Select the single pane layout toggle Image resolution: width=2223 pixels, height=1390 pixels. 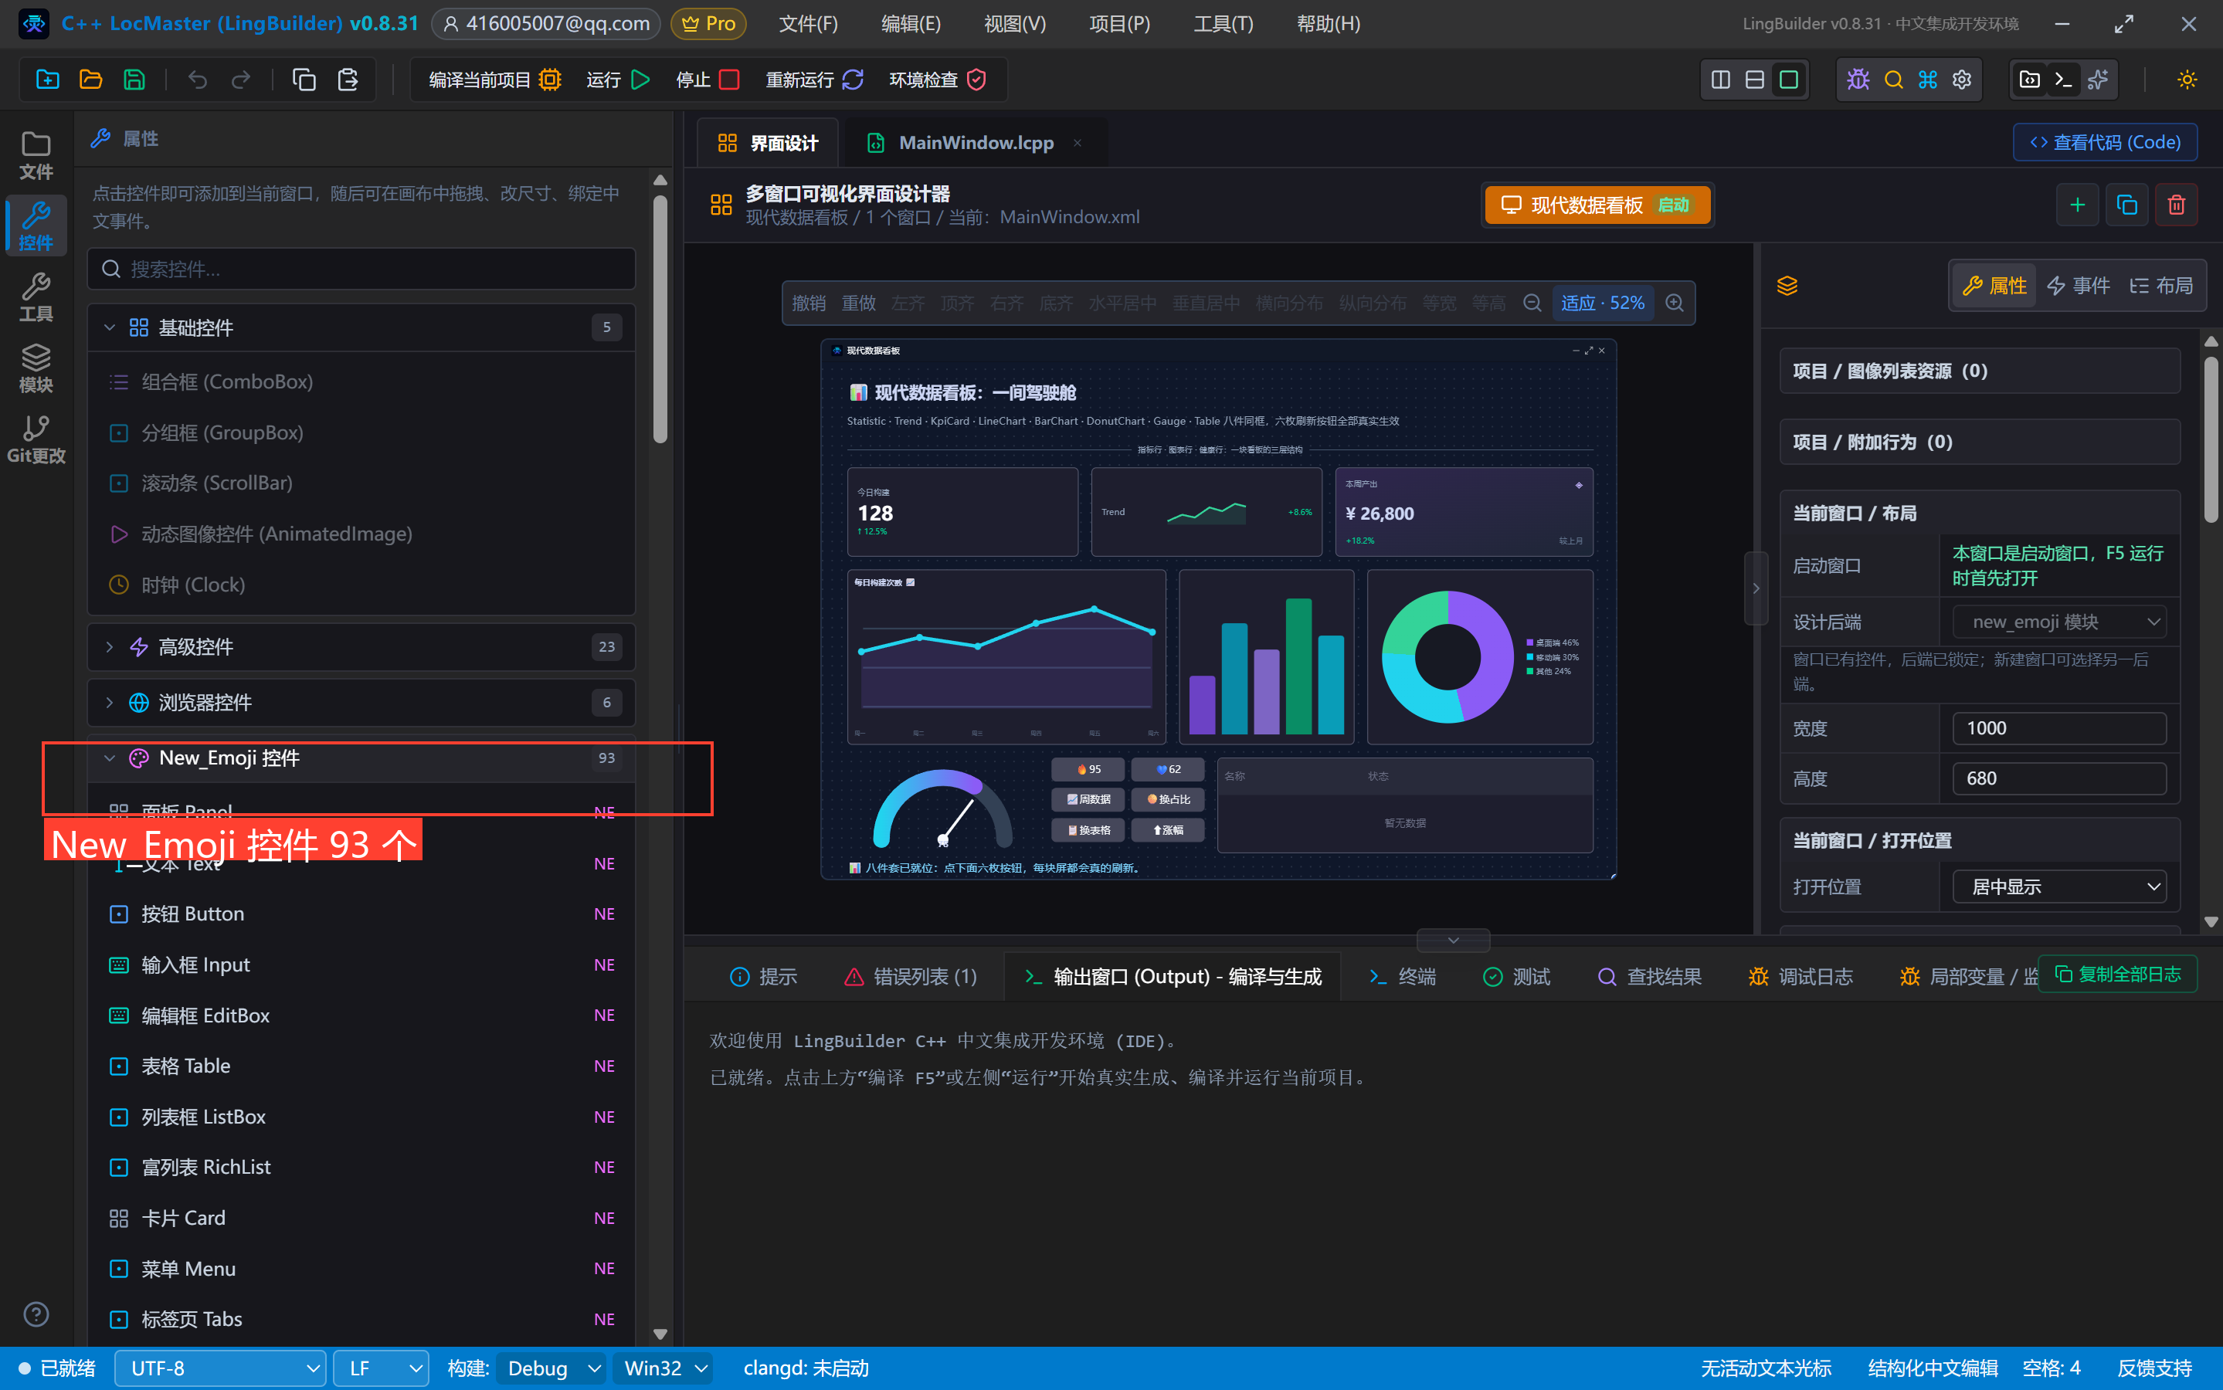tap(1788, 80)
